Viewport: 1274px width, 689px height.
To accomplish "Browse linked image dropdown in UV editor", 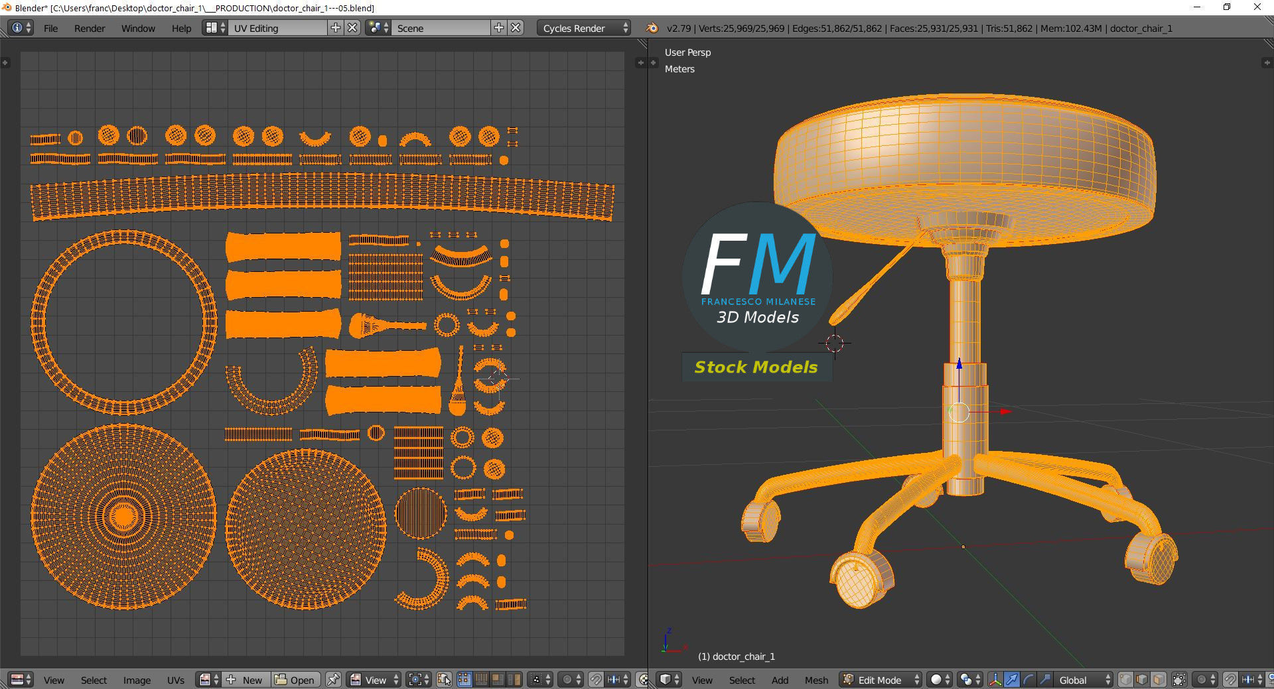I will (208, 680).
